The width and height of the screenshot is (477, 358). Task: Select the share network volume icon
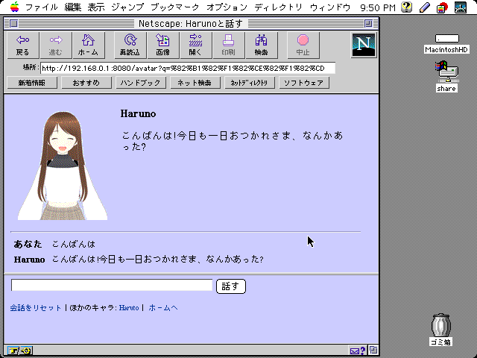[x=446, y=77]
